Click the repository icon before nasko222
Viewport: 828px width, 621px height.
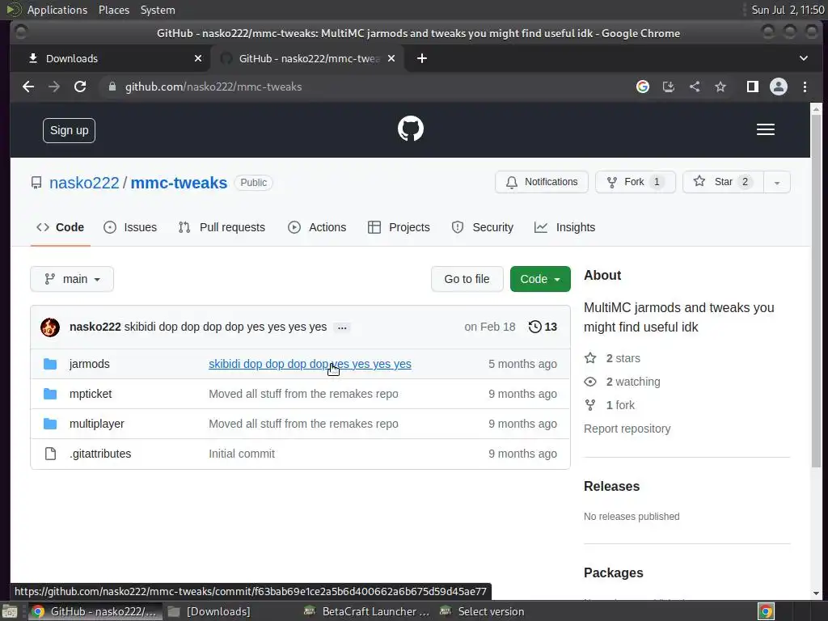(36, 183)
